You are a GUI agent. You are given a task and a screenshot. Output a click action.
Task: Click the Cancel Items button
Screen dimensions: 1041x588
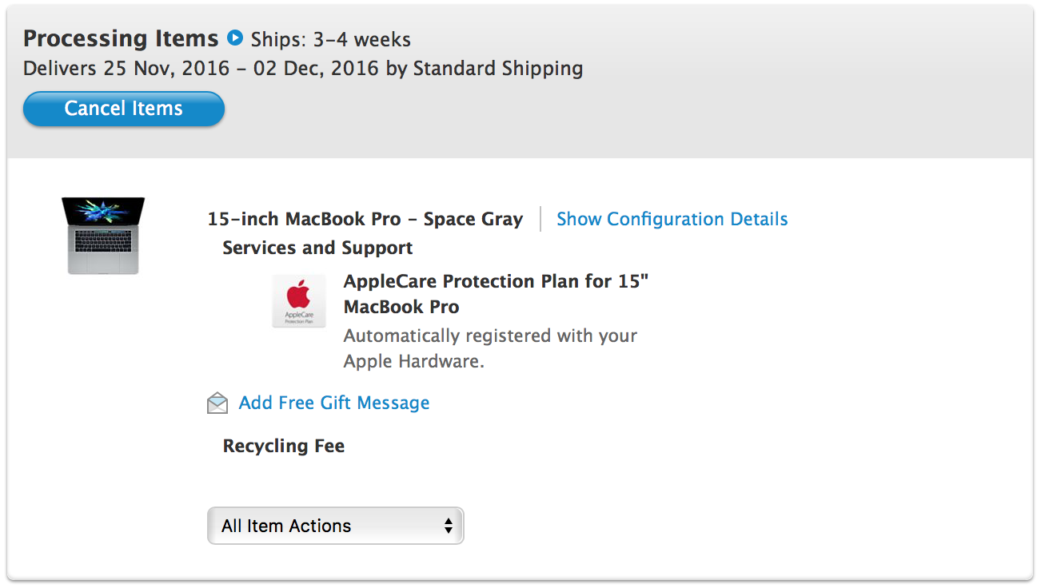point(124,109)
